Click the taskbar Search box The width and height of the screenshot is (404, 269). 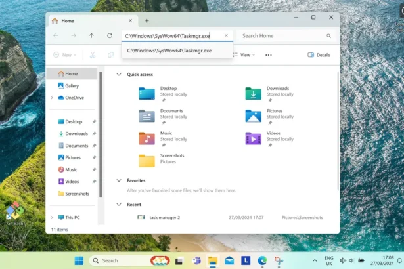click(x=129, y=260)
